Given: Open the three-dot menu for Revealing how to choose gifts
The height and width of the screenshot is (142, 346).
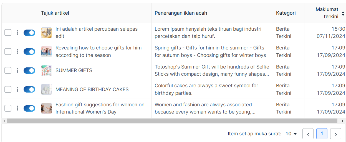Looking at the screenshot, I should tap(17, 51).
